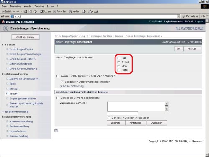Go to browser Home icon
This screenshot has height=157, width=209.
click(x=35, y=11)
